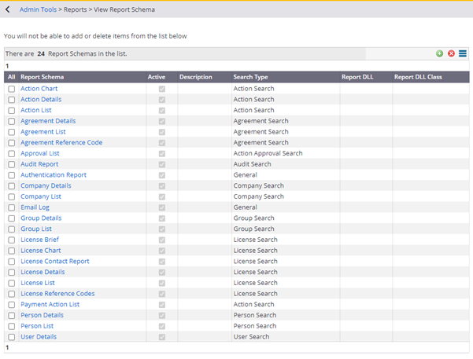
Task: Open the Action Chart report schema
Action: [x=39, y=89]
